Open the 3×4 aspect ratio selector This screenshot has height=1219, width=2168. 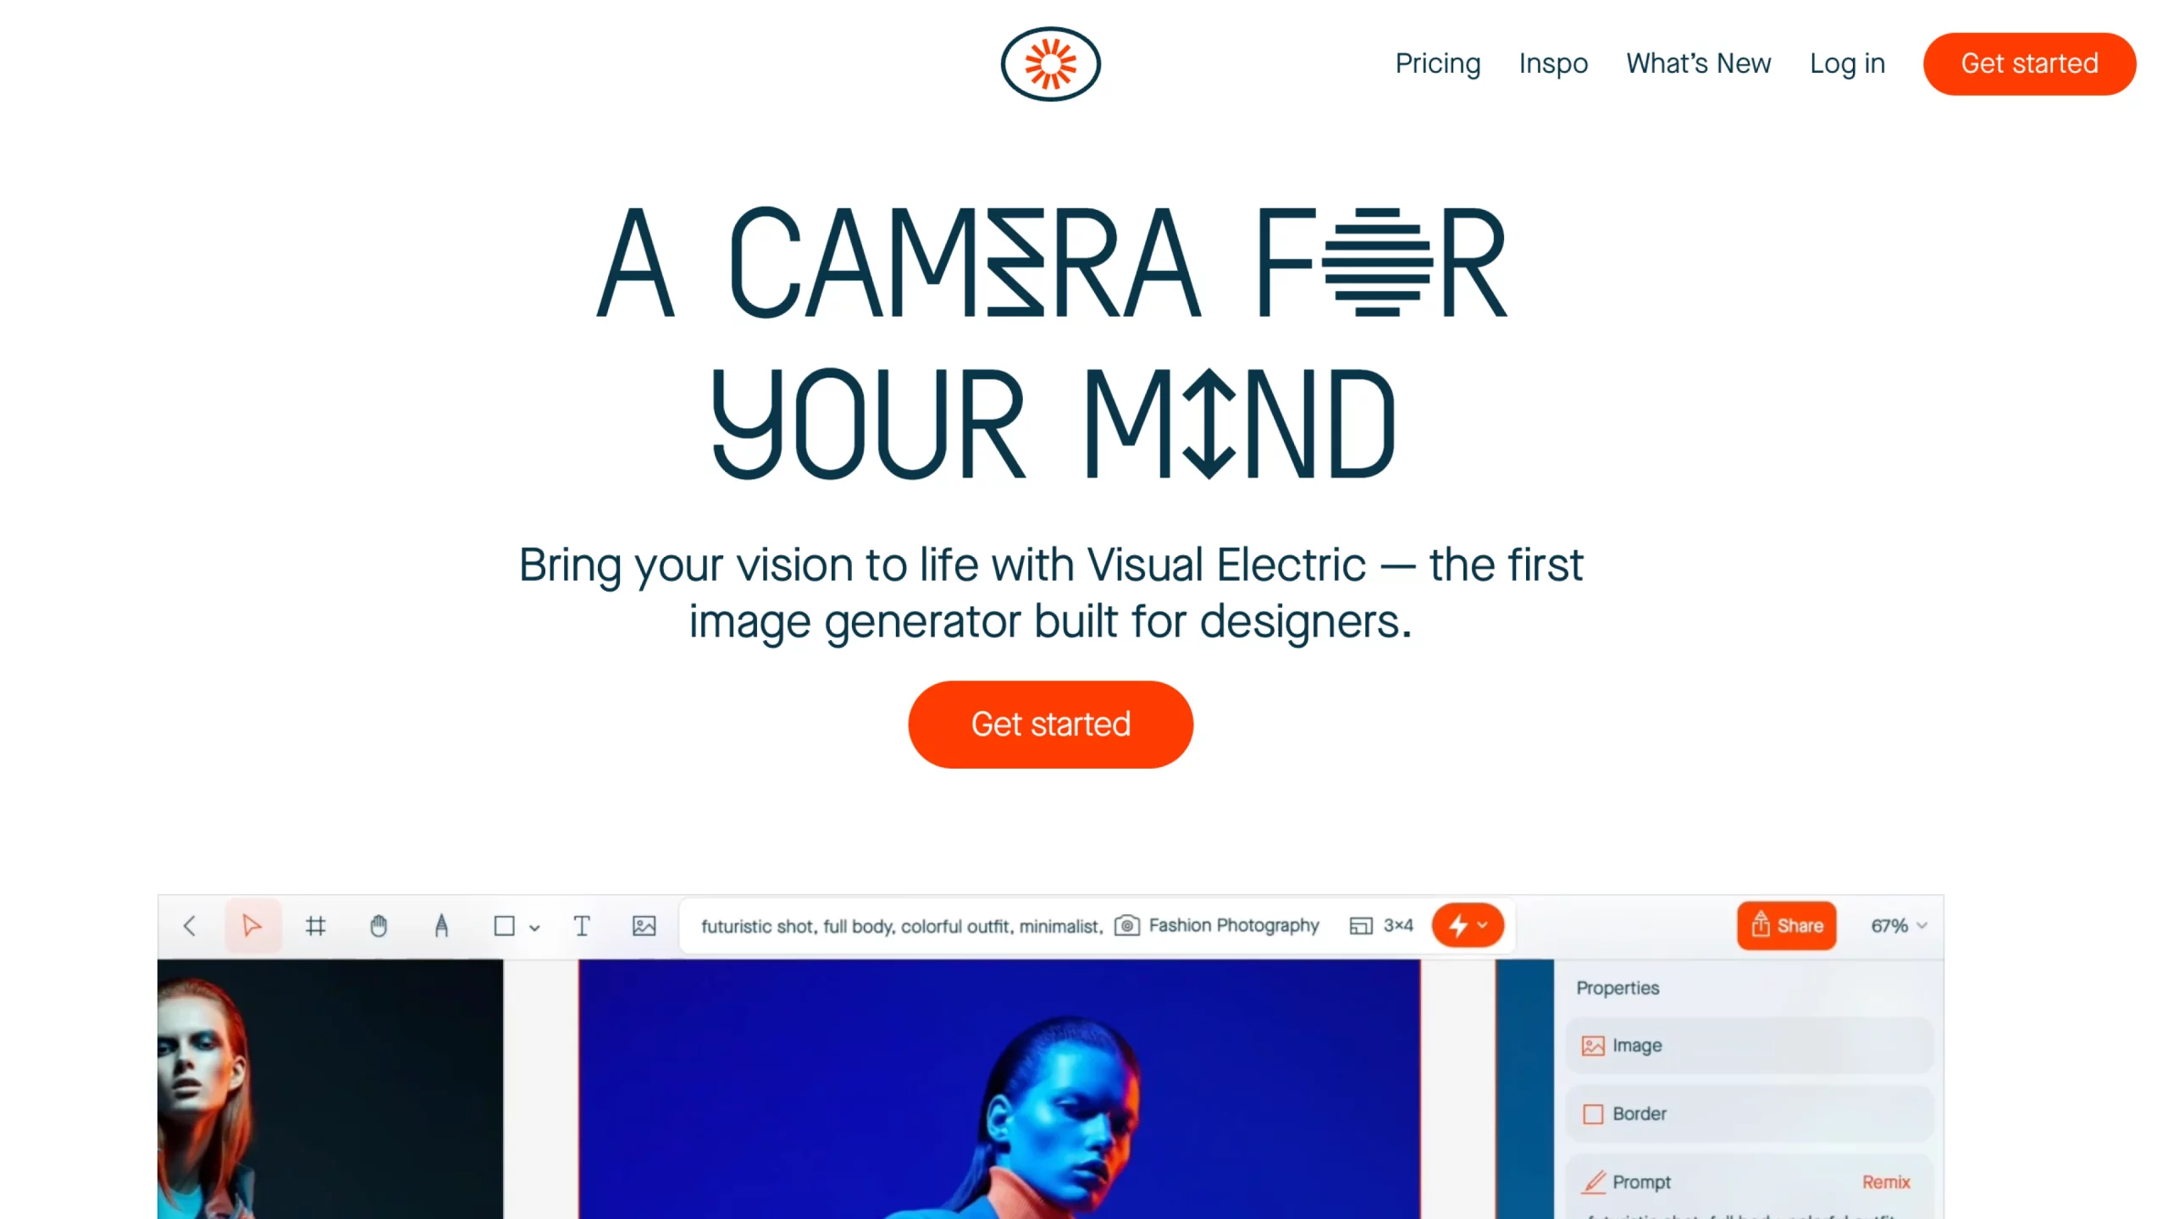pyautogui.click(x=1381, y=925)
